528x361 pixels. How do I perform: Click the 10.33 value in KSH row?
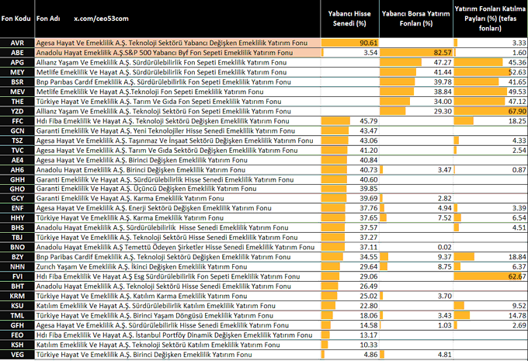click(366, 344)
